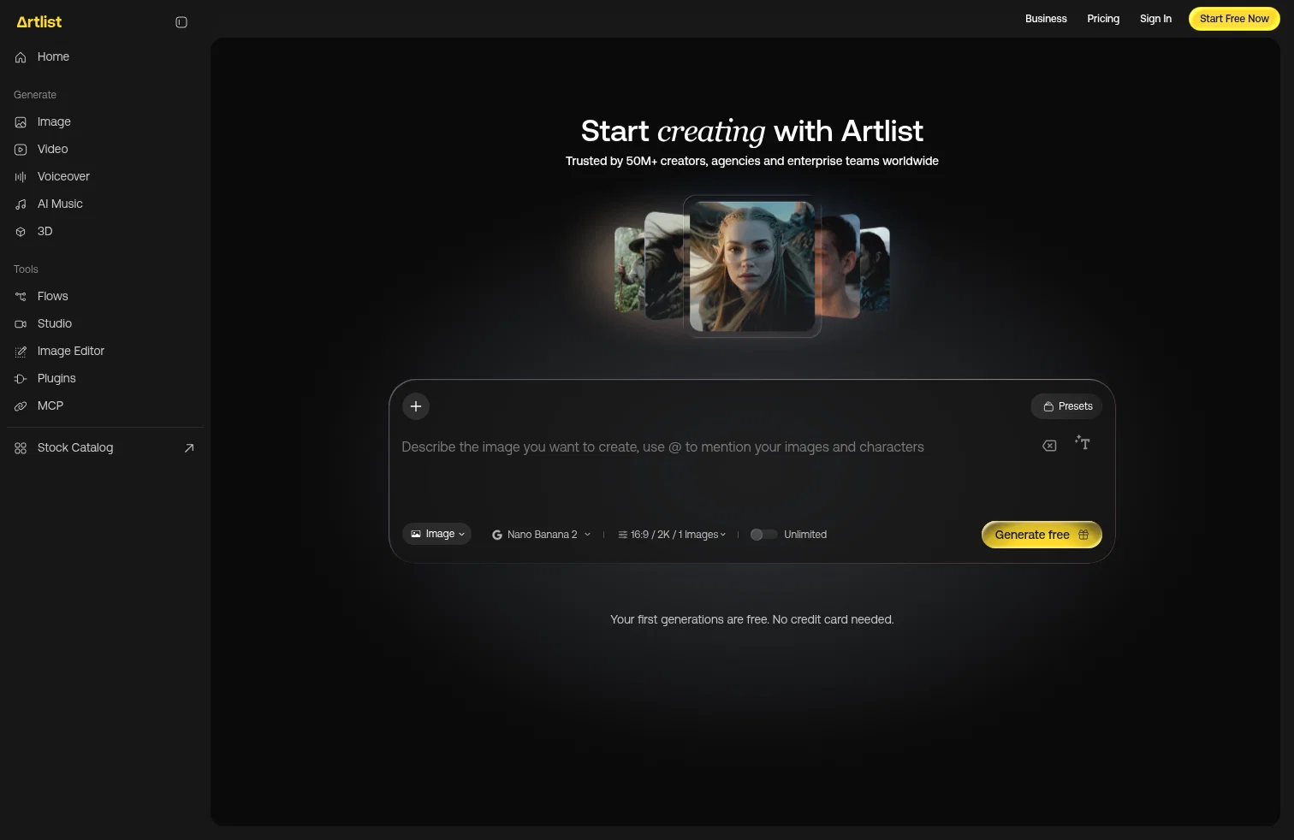Click the MCP link icon

(x=21, y=406)
